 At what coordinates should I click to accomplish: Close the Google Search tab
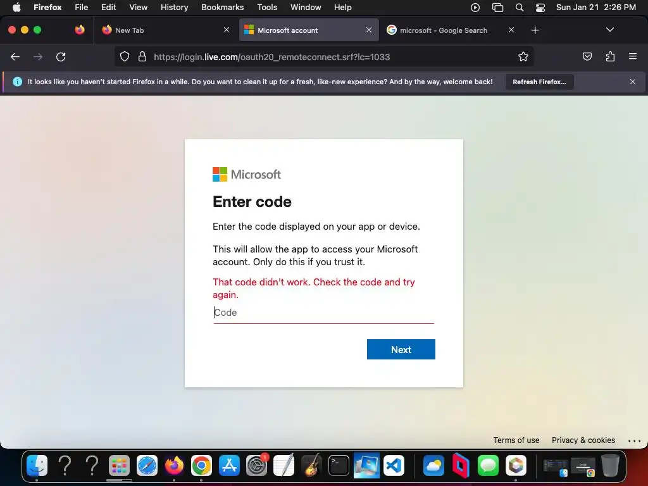coord(511,30)
